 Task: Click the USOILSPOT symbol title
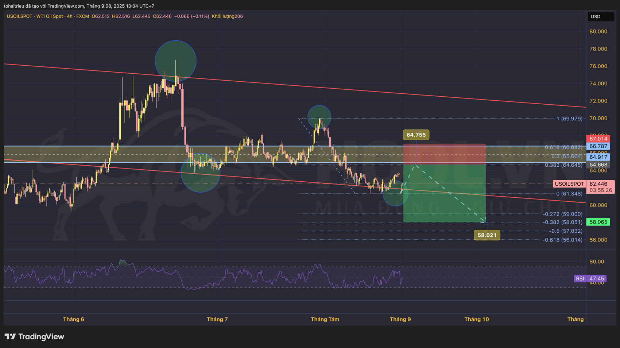19,16
